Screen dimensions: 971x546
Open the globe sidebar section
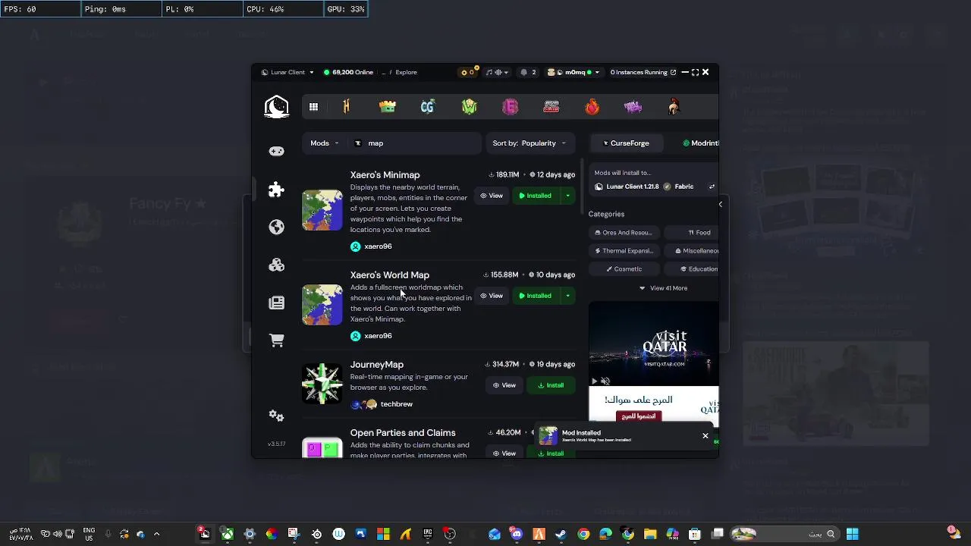click(276, 227)
